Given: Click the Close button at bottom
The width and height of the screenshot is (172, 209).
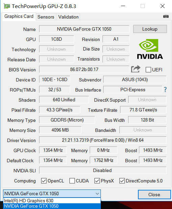Looking at the screenshot, I should pos(154,195).
